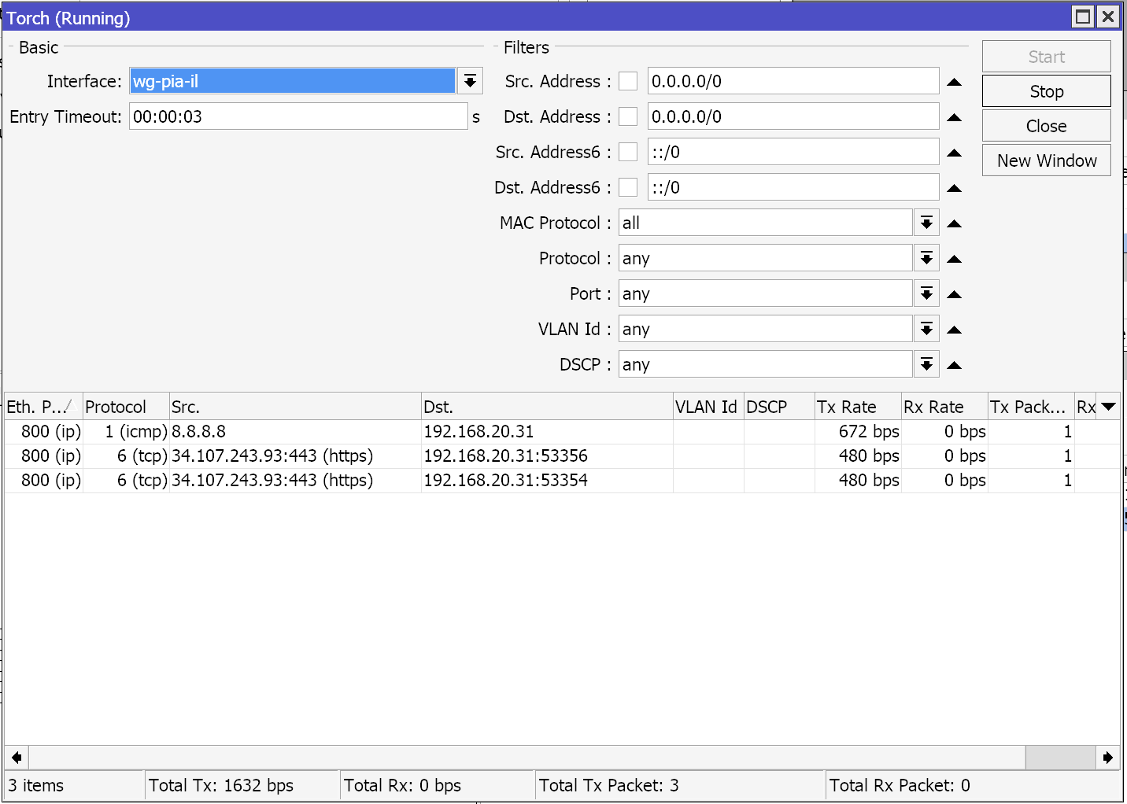The width and height of the screenshot is (1127, 804).
Task: Open the VLAN Id dropdown
Action: 926,328
